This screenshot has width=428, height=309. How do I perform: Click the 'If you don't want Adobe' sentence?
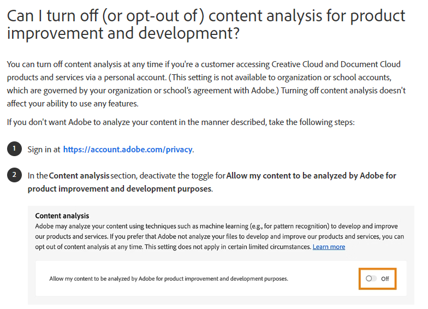181,122
